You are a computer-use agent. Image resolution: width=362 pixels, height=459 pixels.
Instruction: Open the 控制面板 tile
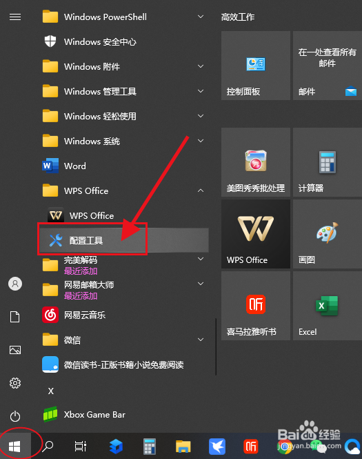[x=256, y=66]
